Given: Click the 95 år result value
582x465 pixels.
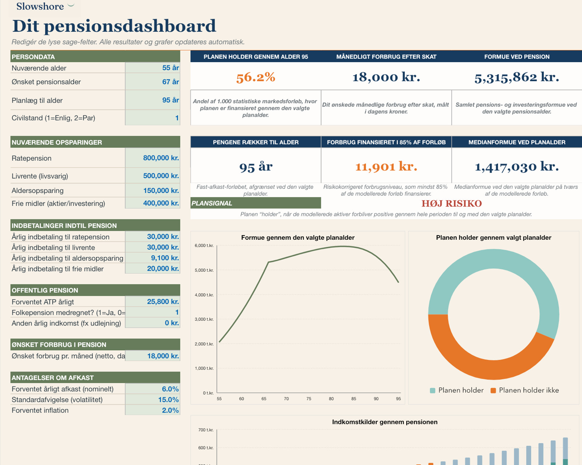Looking at the screenshot, I should click(x=256, y=166).
